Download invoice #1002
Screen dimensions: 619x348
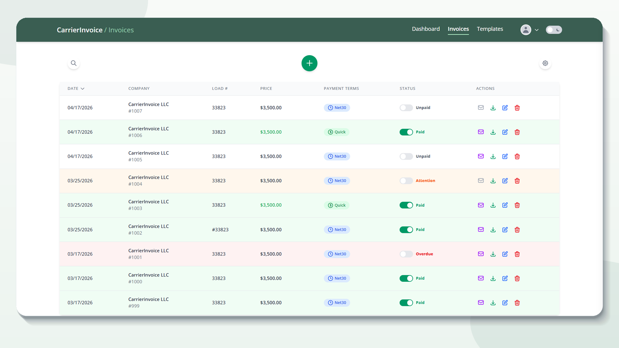493,230
